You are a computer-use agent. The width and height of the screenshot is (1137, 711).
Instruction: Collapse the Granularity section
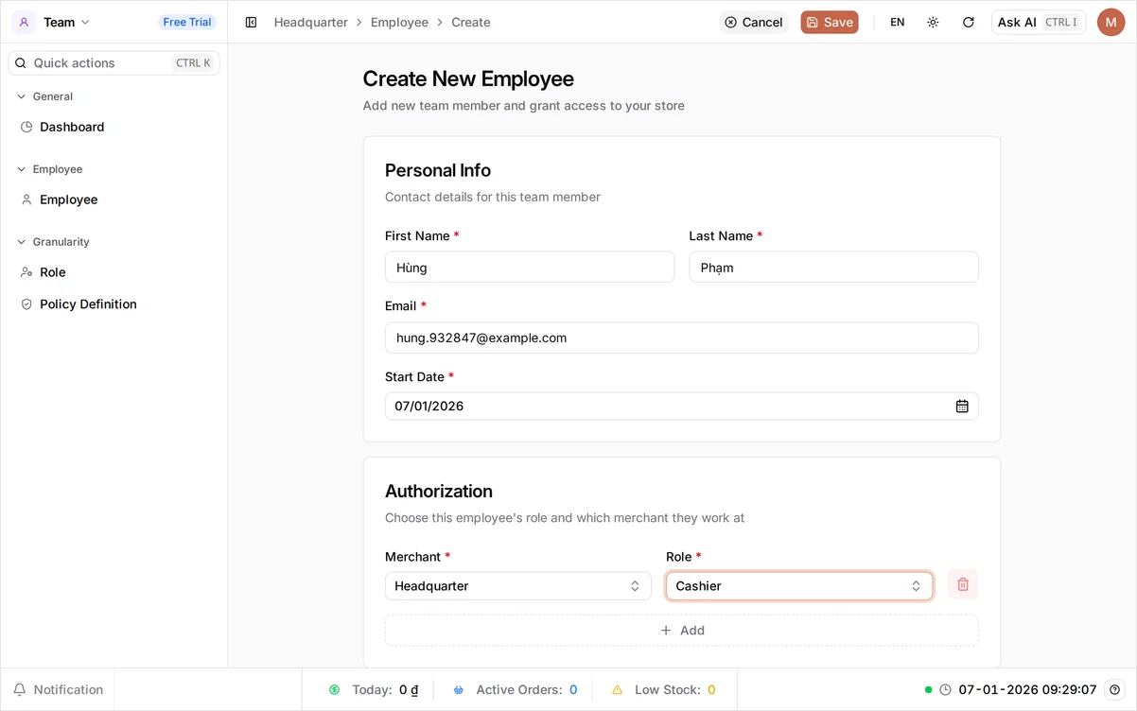53,242
